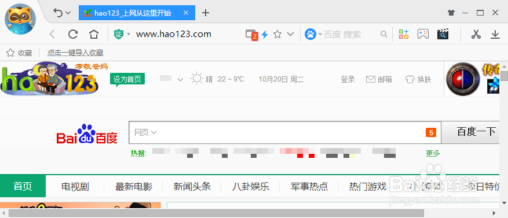Click the toolbar magnifier search icon
The width and height of the screenshot is (508, 218).
tap(384, 34)
